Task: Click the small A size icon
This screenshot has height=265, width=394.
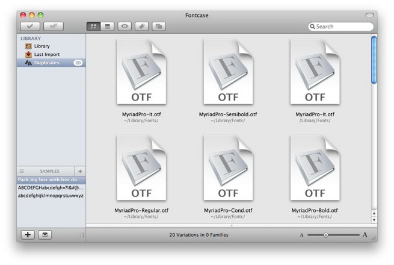Action: coord(301,235)
